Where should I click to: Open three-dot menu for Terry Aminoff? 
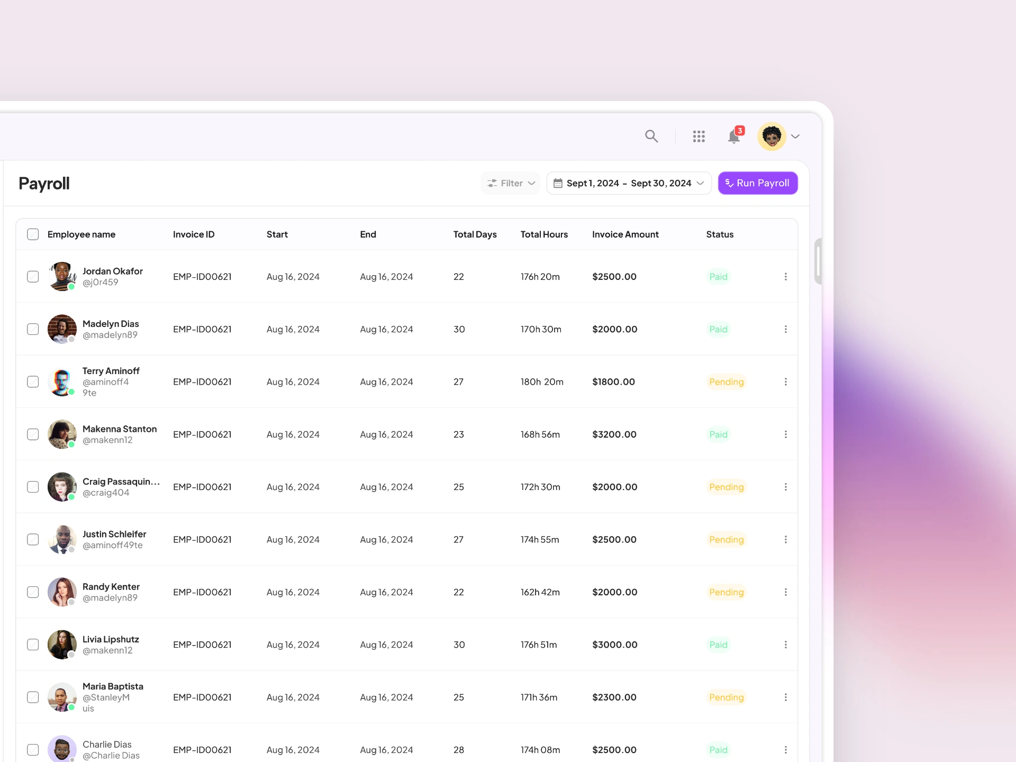785,382
